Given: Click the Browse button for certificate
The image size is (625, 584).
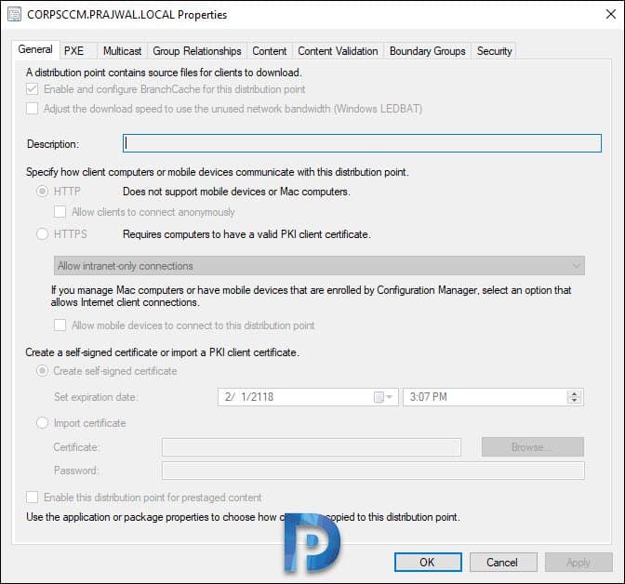Looking at the screenshot, I should click(533, 447).
